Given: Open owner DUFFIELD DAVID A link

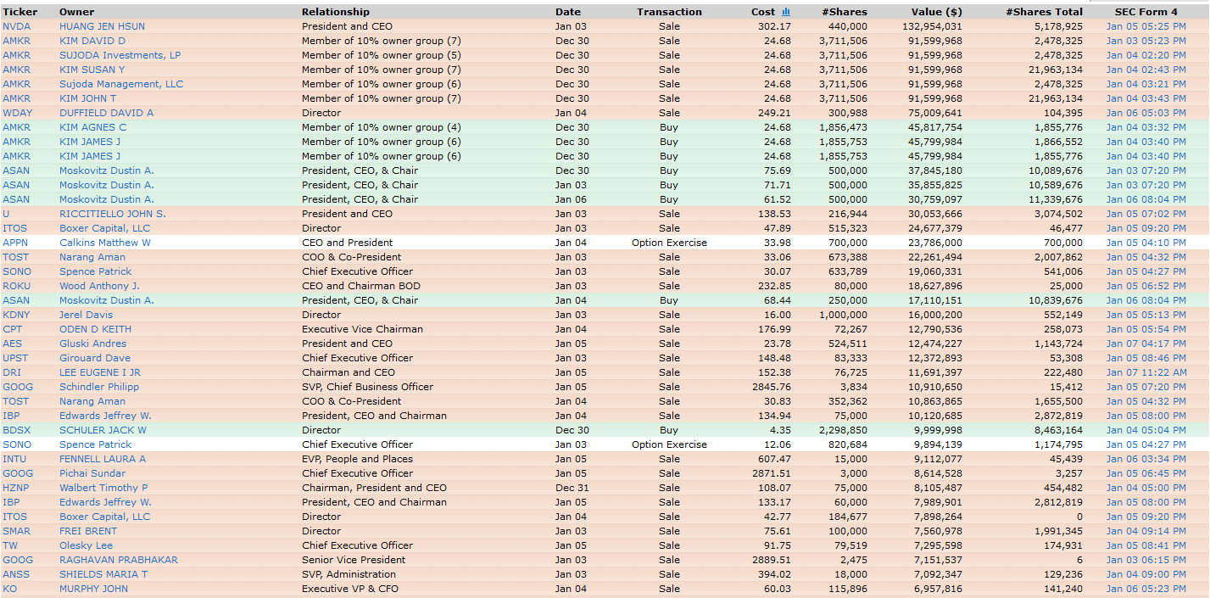Looking at the screenshot, I should [107, 113].
